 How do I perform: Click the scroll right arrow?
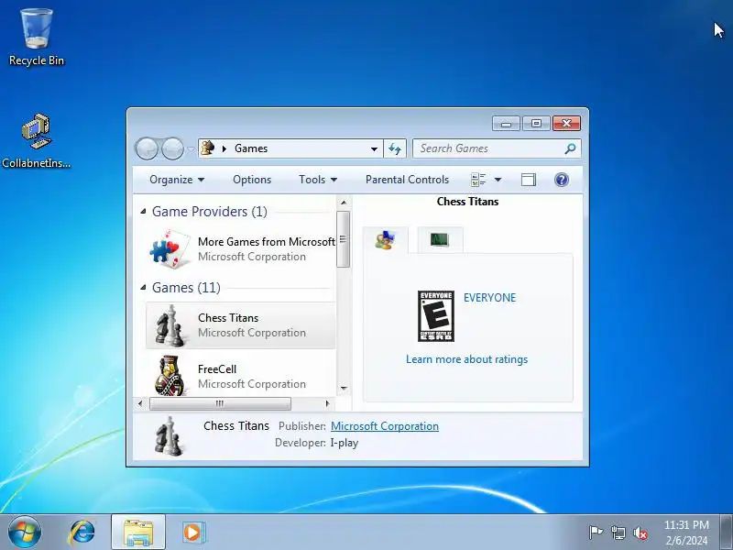pos(327,403)
